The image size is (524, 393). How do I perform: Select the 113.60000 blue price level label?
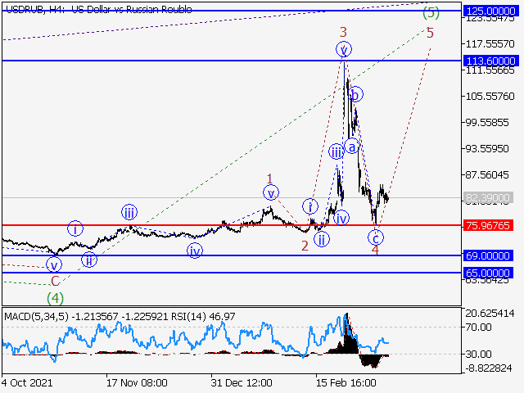click(x=490, y=61)
